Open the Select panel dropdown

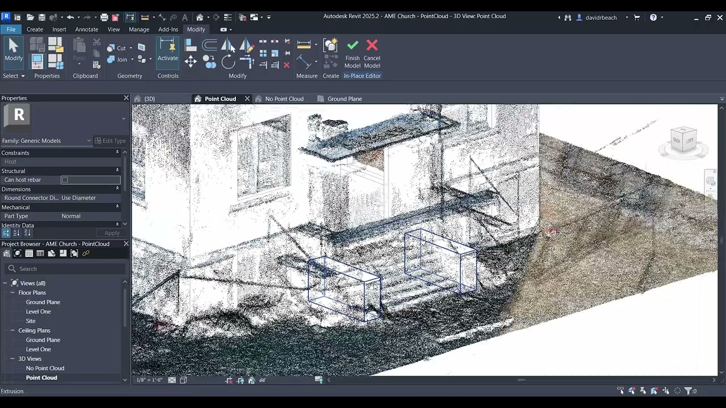click(14, 76)
